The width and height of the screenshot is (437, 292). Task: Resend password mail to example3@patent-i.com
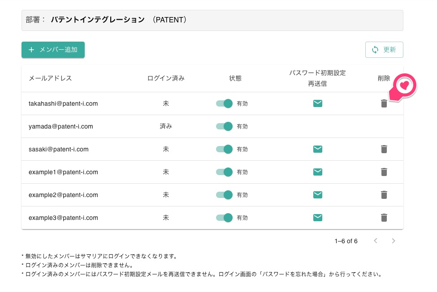pyautogui.click(x=318, y=218)
